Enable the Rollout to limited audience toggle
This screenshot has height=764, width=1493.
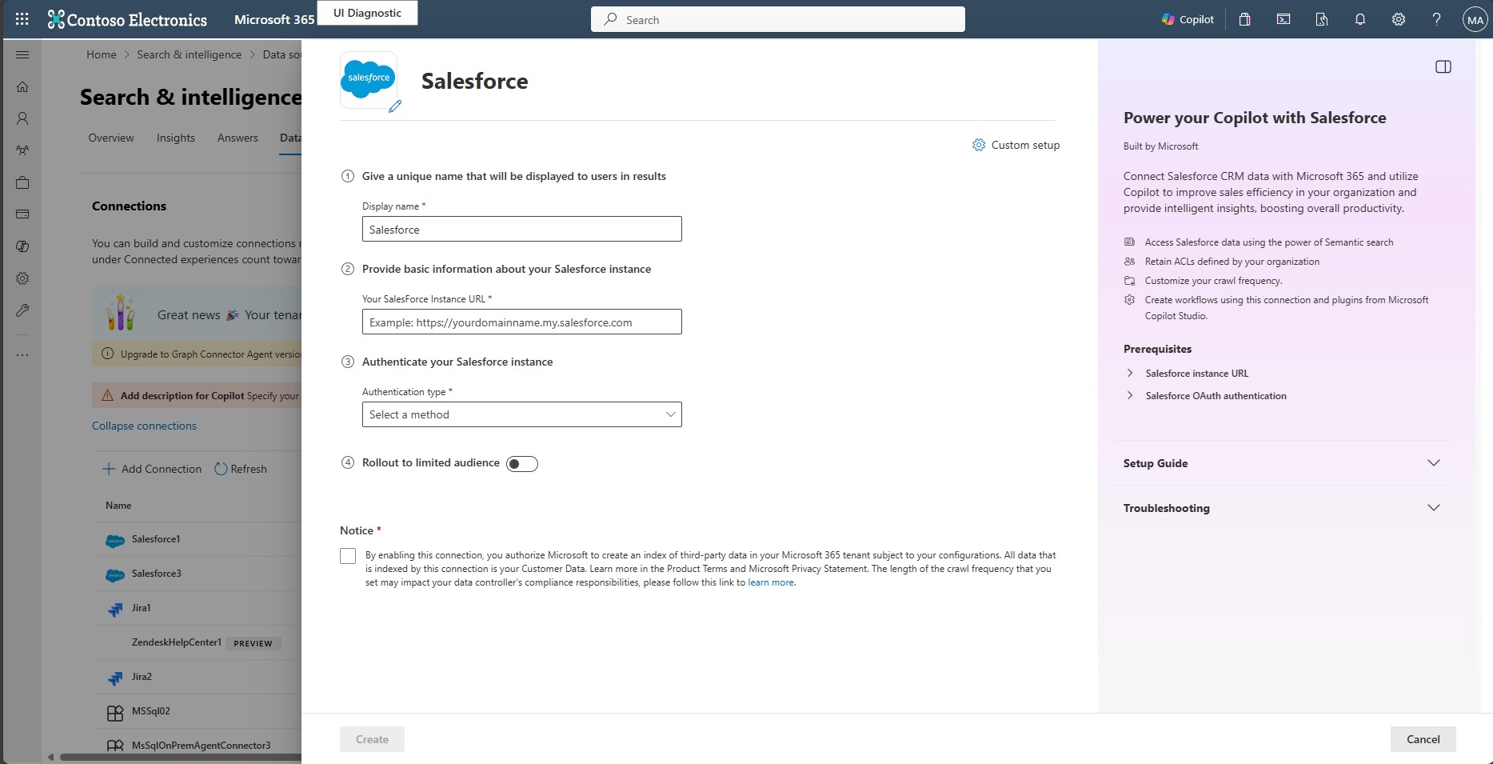pos(522,463)
